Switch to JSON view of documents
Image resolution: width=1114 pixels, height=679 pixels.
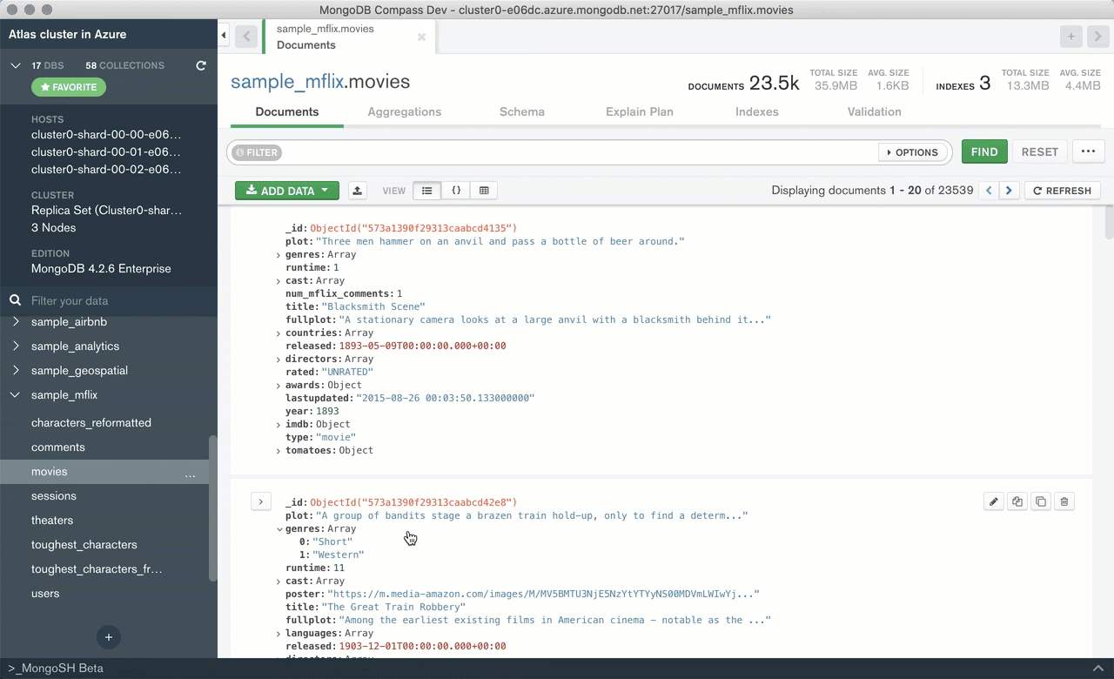(455, 190)
